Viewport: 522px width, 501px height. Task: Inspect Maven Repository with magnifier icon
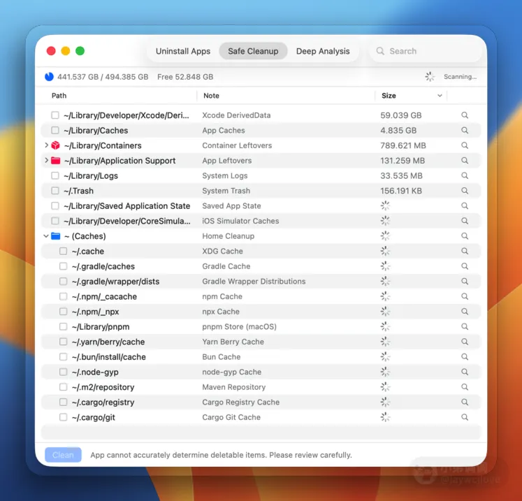pos(465,387)
